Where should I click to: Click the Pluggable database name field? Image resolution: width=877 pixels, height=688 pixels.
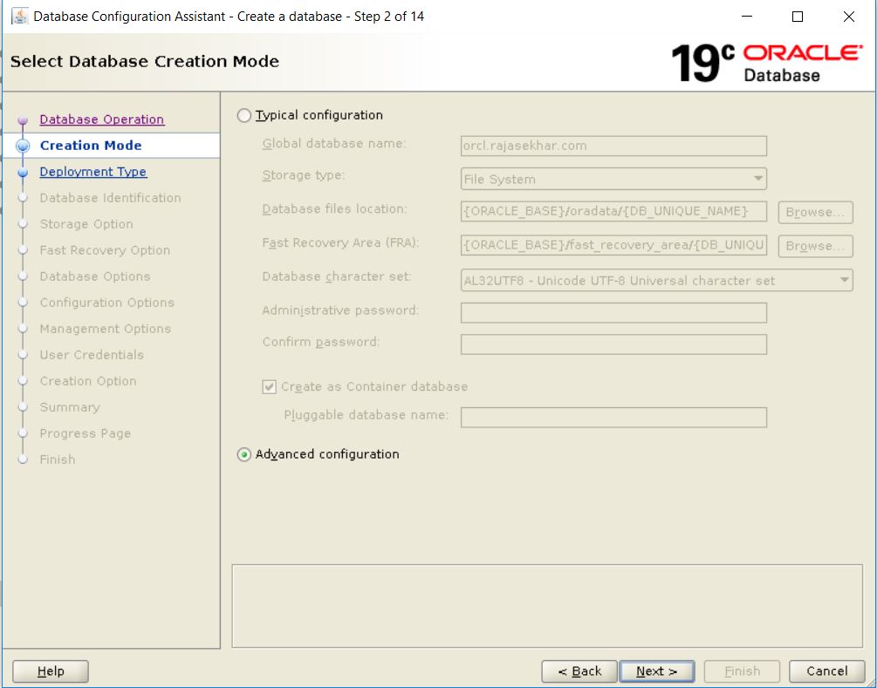click(613, 417)
